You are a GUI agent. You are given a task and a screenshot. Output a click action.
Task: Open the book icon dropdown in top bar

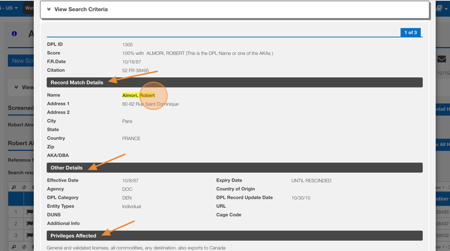click(x=442, y=8)
